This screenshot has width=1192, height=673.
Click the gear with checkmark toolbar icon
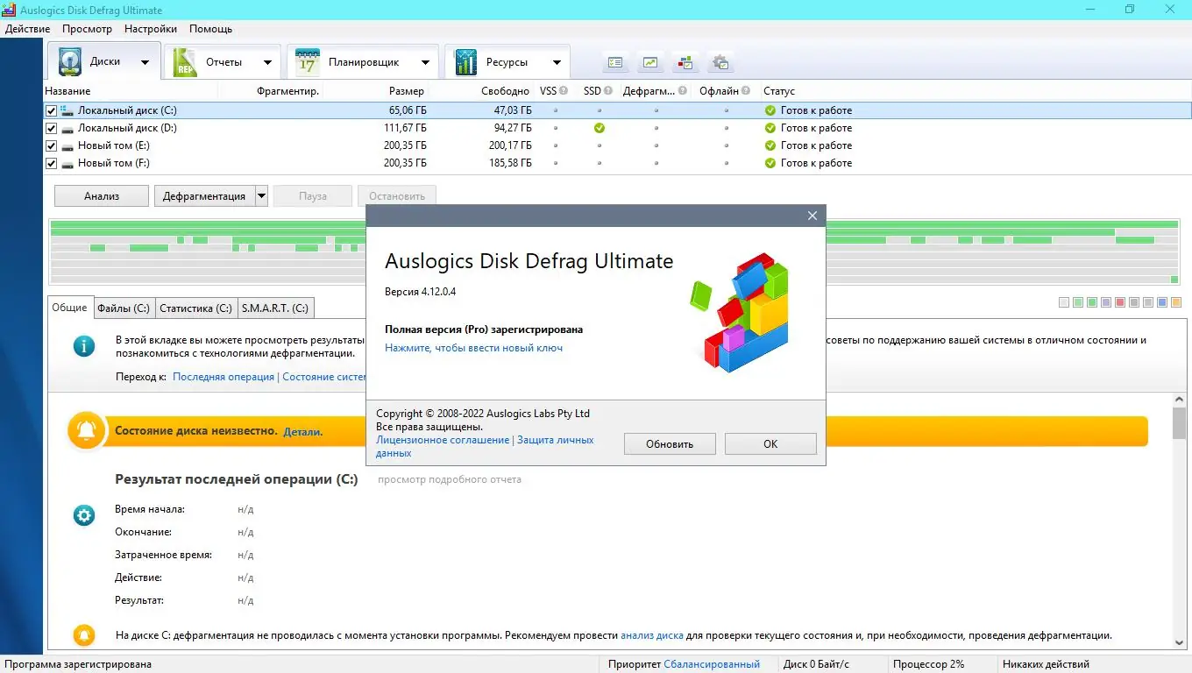[720, 62]
